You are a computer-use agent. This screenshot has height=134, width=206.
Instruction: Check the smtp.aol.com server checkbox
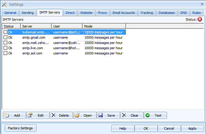pos(5,53)
